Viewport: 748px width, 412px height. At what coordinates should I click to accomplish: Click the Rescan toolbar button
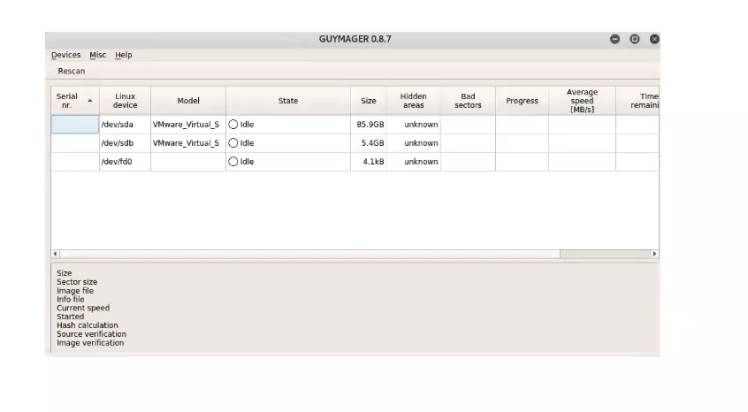coord(72,71)
